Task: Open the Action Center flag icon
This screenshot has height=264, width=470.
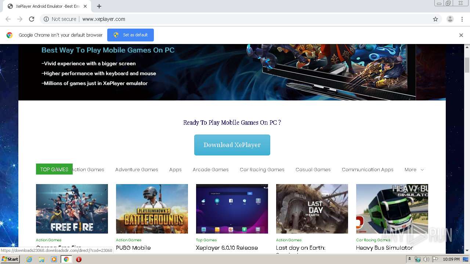Action: pos(435,259)
